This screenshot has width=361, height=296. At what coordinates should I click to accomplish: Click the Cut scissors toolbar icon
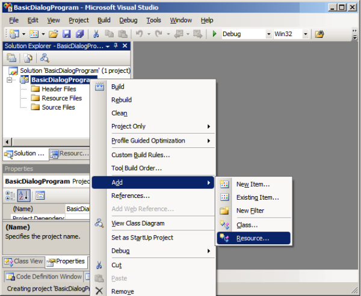(x=96, y=34)
